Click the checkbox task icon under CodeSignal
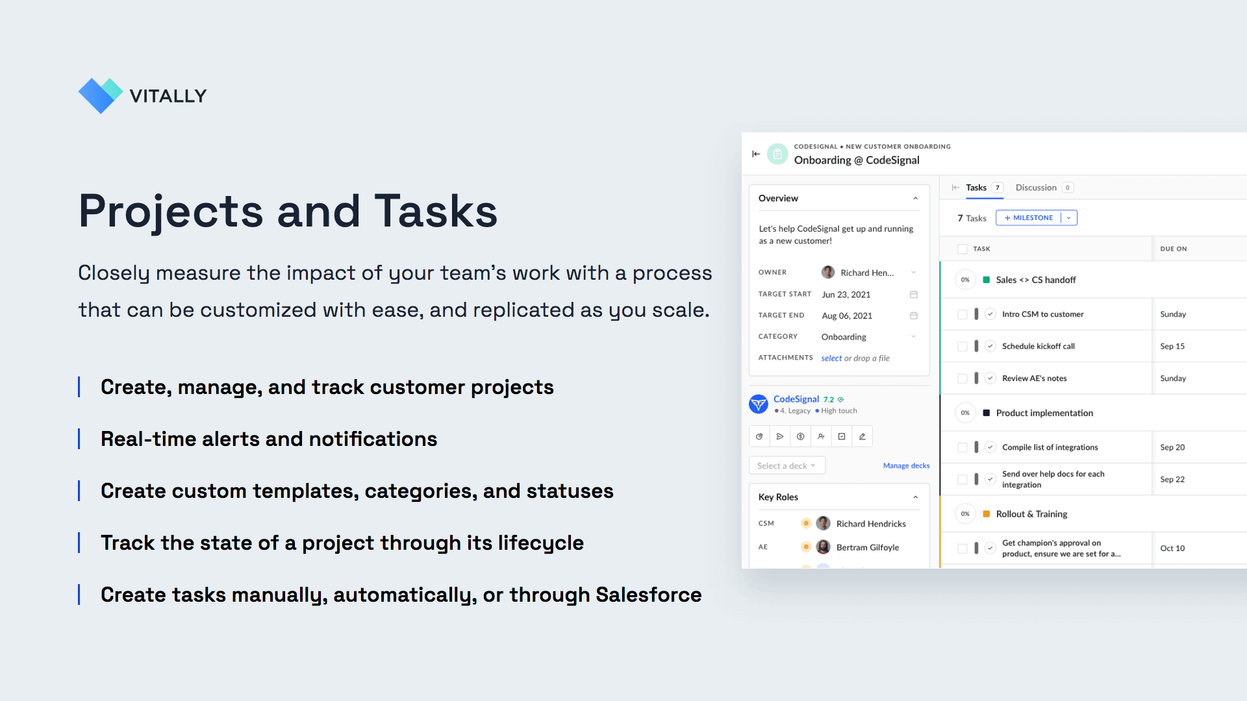The image size is (1247, 701). 842,437
